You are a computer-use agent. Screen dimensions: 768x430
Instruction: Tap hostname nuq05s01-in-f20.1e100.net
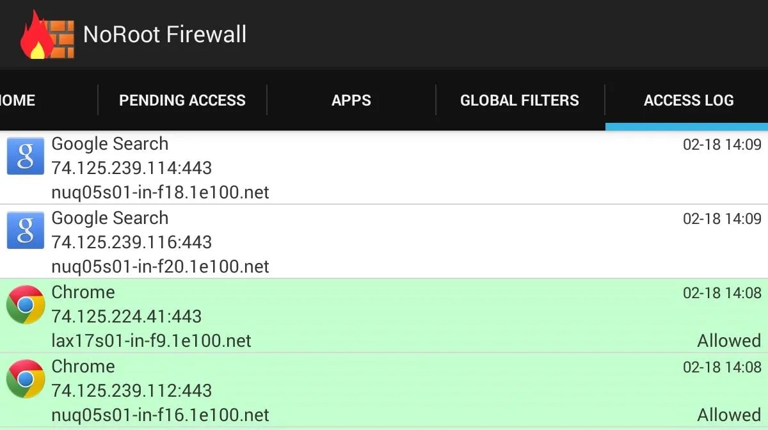(160, 266)
